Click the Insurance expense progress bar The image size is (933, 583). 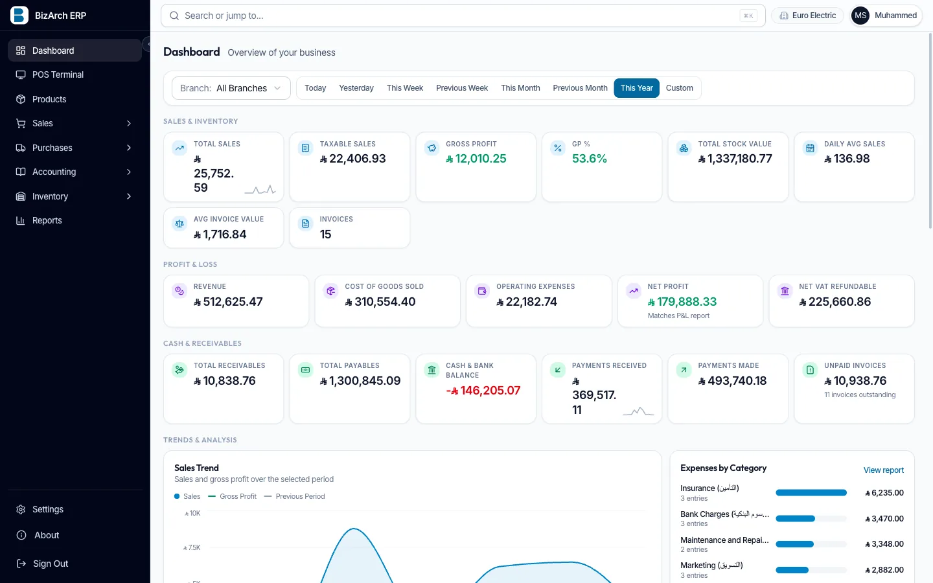(x=811, y=493)
